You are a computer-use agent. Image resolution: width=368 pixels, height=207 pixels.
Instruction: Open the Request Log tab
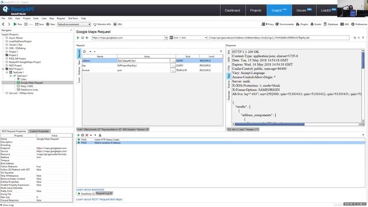[104, 193]
